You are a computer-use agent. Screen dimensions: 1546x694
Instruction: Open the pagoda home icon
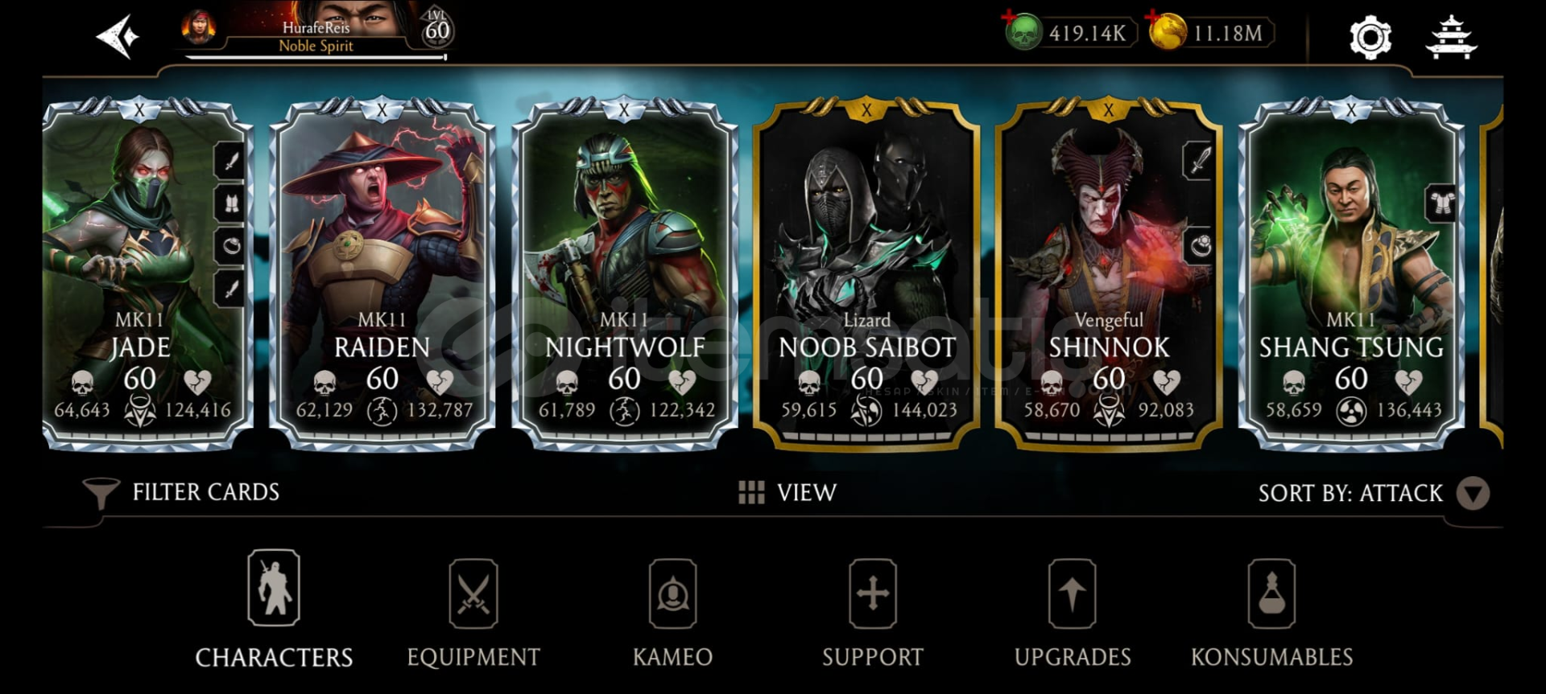pos(1451,37)
